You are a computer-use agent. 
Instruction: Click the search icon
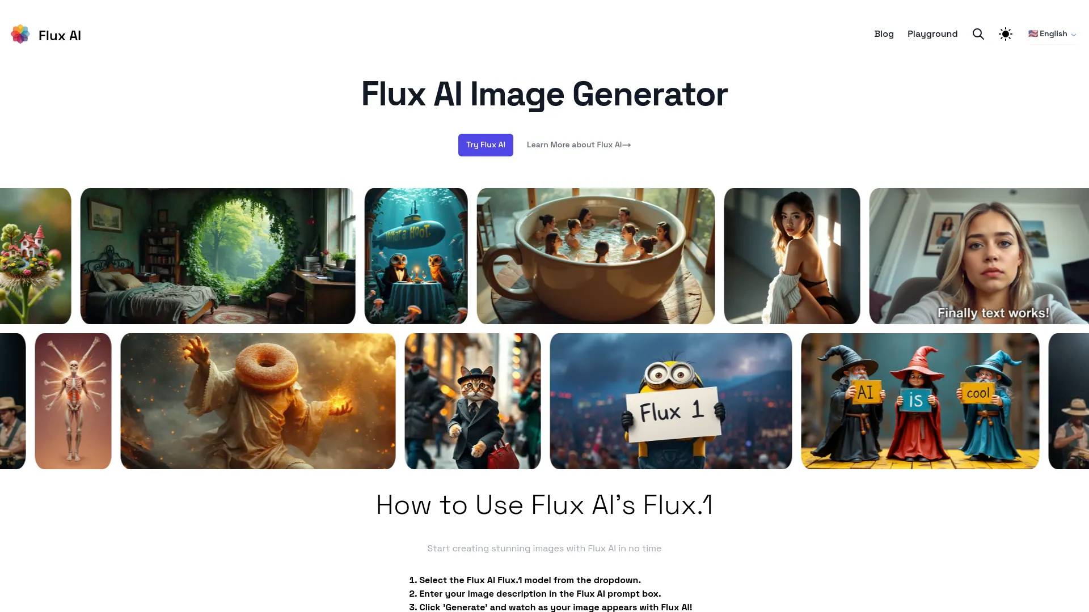(x=978, y=33)
